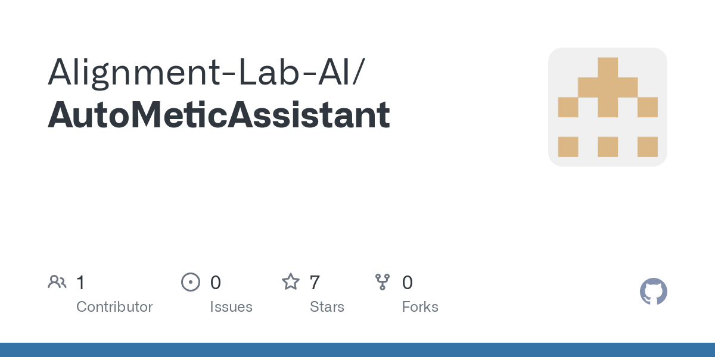Click the Stars label
This screenshot has height=357, width=715.
[327, 307]
